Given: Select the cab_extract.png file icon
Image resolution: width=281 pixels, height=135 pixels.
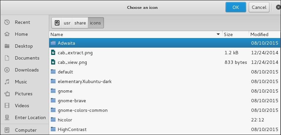Looking at the screenshot, I should coord(53,53).
